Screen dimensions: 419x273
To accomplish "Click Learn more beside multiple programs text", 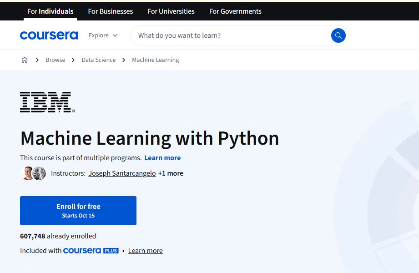I will [162, 158].
